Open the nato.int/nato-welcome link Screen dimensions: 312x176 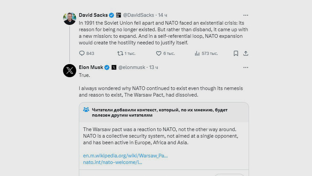tap(113, 162)
